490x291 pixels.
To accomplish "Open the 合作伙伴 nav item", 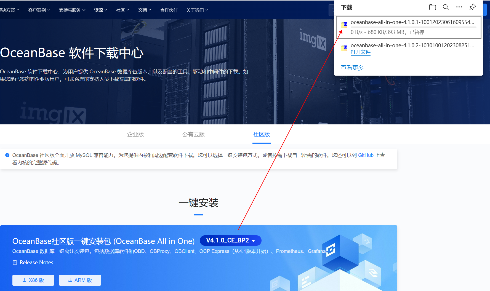I will (169, 10).
